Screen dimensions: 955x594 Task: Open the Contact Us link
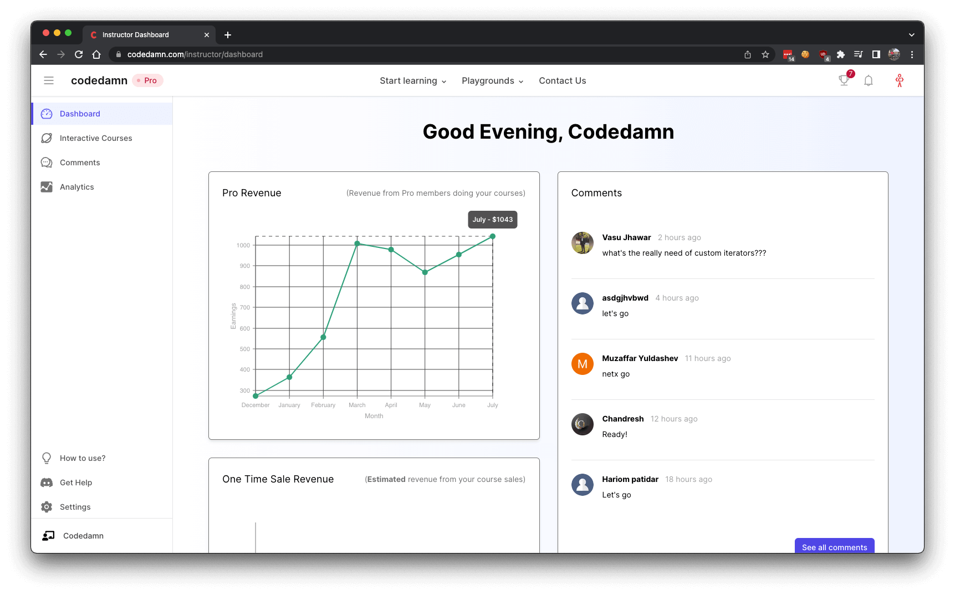coord(562,81)
